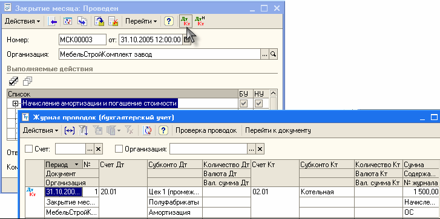Clear the Организация filter with X button
The height and width of the screenshot is (219, 440).
click(260, 149)
